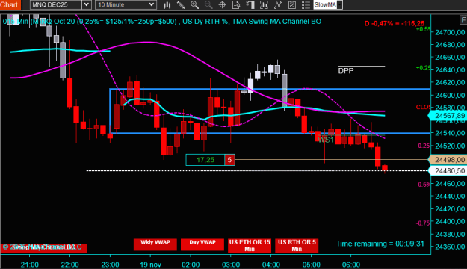Open the bar chart style icon
Screen dimensions: 467x269
[x=167, y=4]
